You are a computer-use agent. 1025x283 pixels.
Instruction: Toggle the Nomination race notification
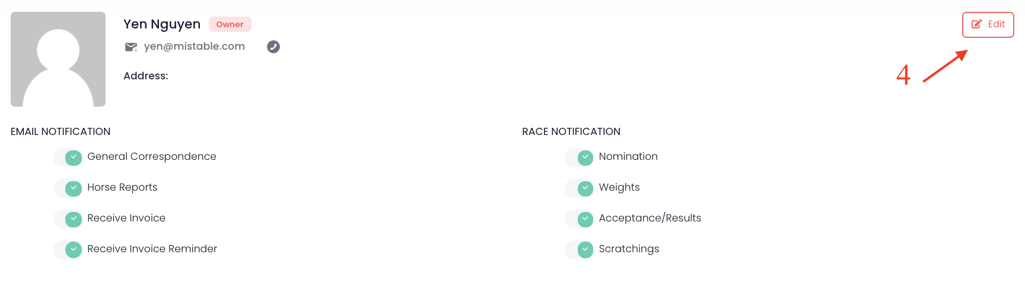580,157
